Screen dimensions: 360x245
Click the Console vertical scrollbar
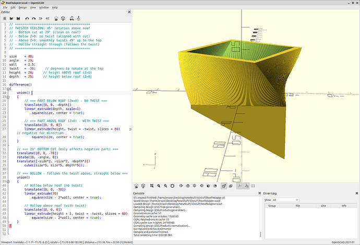pyautogui.click(x=260, y=234)
